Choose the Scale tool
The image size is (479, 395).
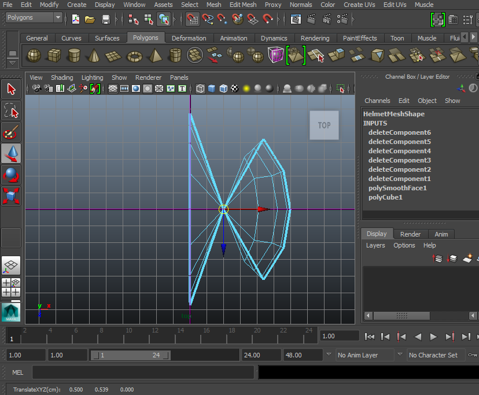pyautogui.click(x=12, y=195)
